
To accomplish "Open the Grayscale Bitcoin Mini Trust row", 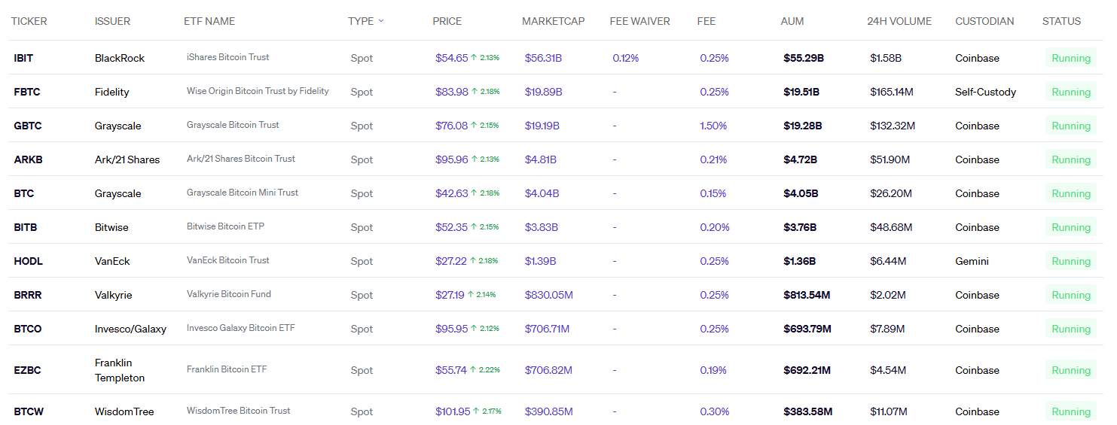I will [242, 193].
